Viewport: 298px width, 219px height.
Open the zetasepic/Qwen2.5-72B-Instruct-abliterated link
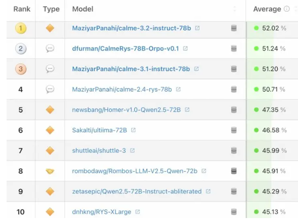[x=137, y=192]
